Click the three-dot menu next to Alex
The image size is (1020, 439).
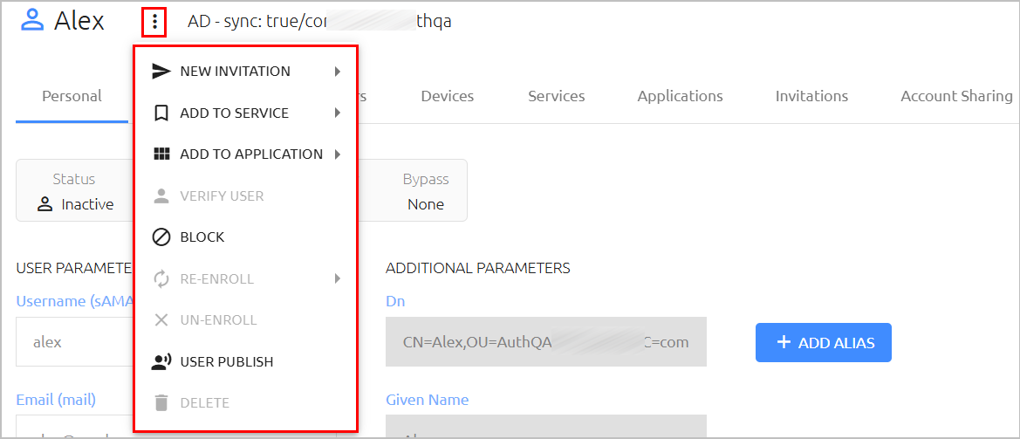[154, 22]
